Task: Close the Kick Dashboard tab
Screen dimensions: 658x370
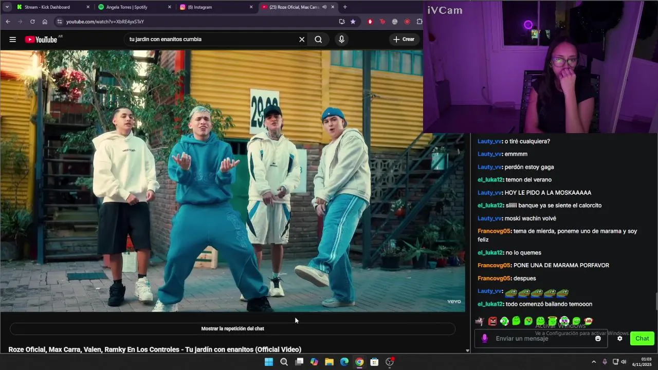Action: pyautogui.click(x=88, y=7)
